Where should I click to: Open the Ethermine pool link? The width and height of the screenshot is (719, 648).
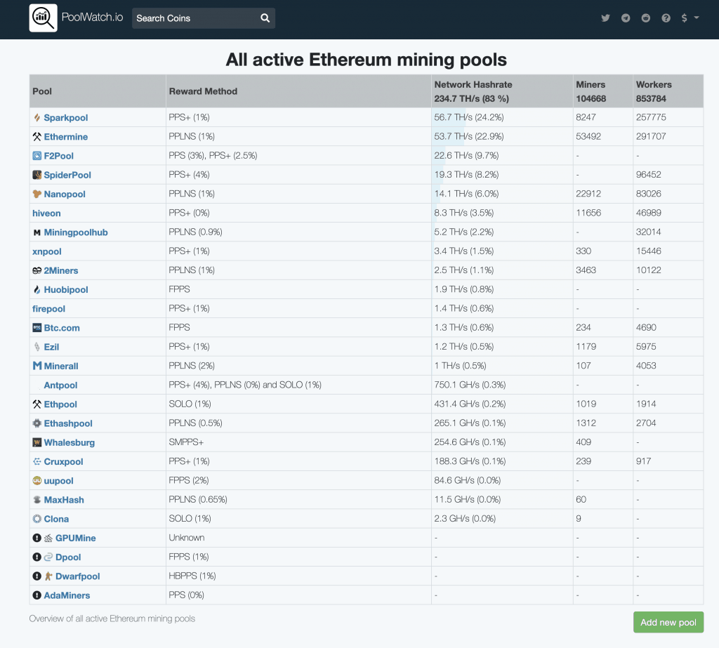click(65, 137)
